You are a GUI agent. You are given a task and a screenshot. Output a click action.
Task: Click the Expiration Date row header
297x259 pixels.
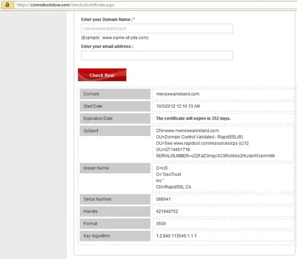coord(115,118)
